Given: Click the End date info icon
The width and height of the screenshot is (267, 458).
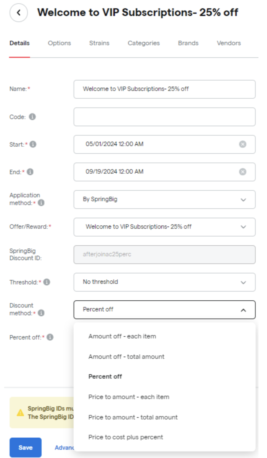Looking at the screenshot, I should click(x=30, y=172).
